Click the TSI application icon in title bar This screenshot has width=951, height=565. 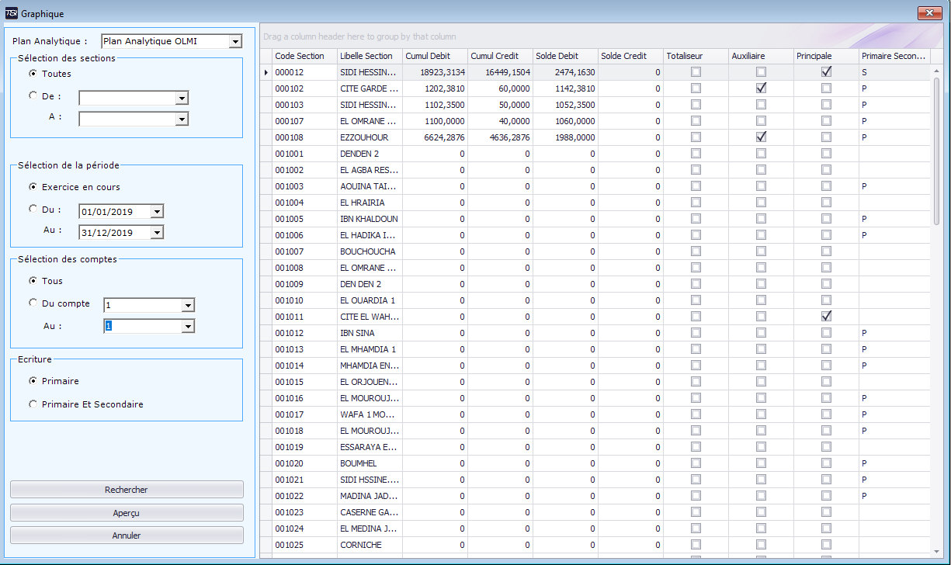pyautogui.click(x=12, y=13)
